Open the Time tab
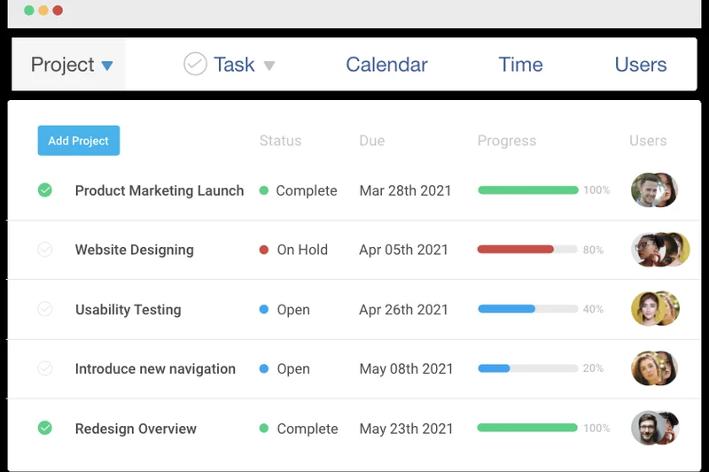The image size is (709, 472). point(520,65)
